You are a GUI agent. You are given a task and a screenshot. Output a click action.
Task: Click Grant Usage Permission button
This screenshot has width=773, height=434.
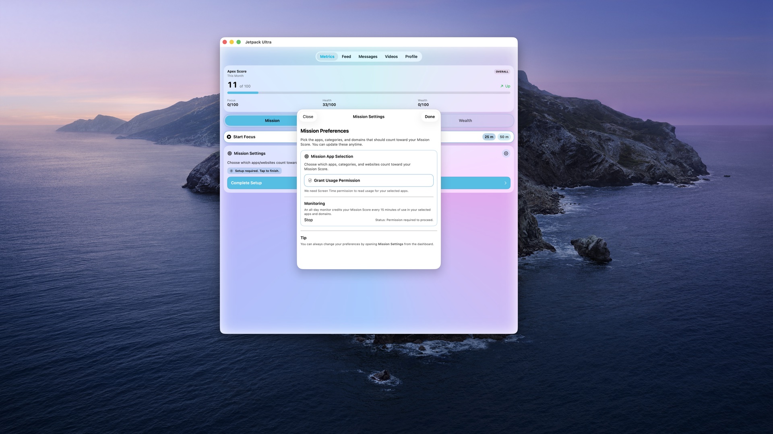tap(369, 180)
